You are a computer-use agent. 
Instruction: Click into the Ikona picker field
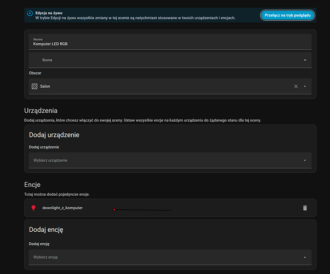pos(164,60)
